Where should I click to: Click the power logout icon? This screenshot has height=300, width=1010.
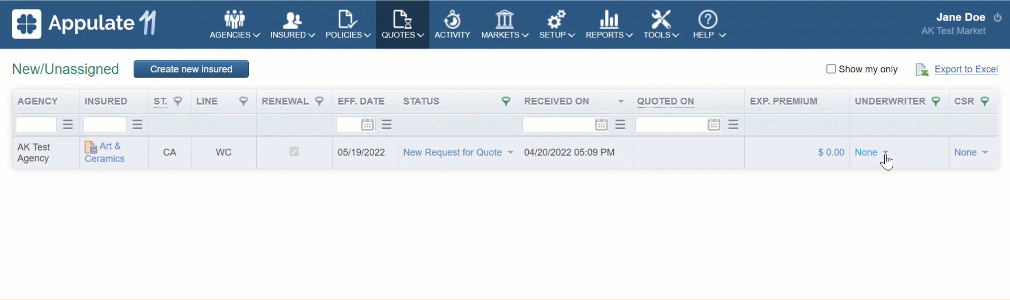[x=997, y=17]
